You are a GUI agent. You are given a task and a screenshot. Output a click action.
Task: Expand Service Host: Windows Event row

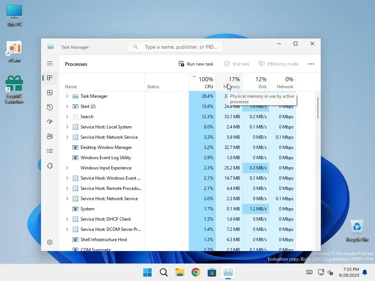point(67,178)
